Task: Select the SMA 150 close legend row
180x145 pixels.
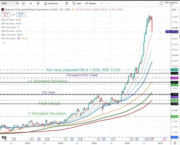Action: pyautogui.click(x=12, y=35)
